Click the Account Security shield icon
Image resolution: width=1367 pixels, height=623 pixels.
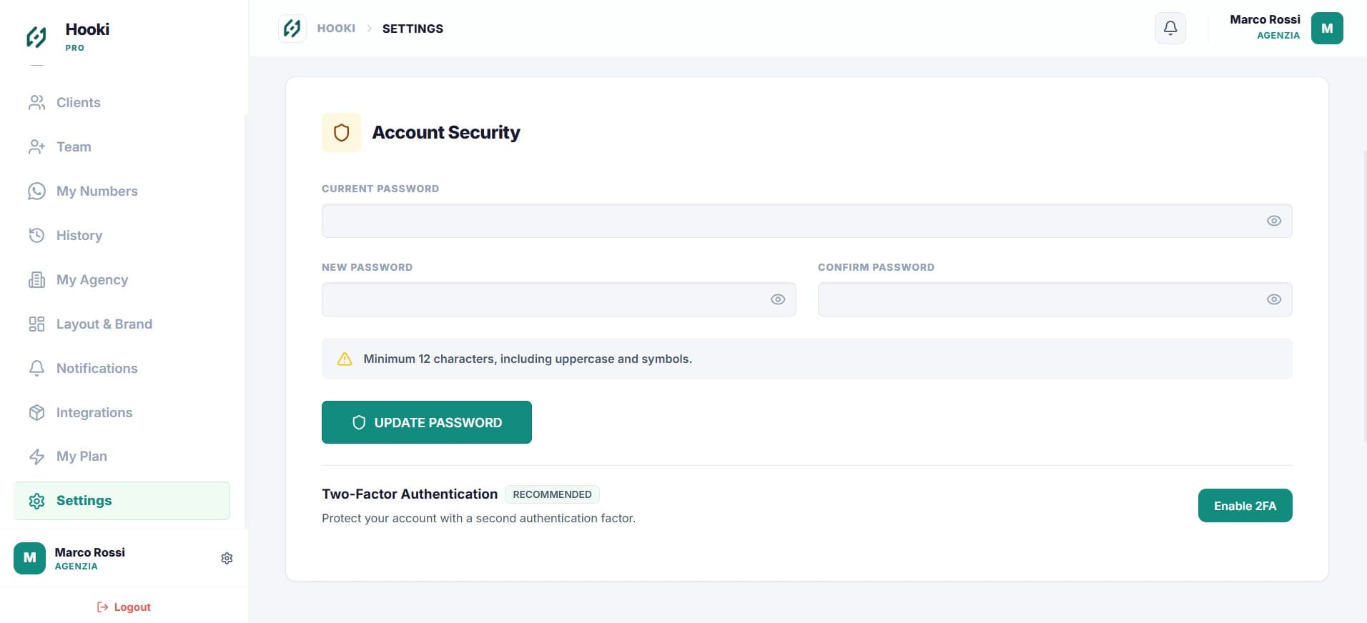pyautogui.click(x=342, y=133)
